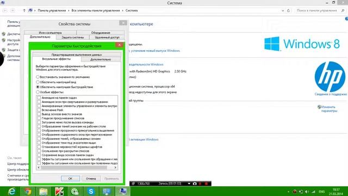
Task: Enable checkbox Включение Peek
Action: pyautogui.click(x=39, y=110)
